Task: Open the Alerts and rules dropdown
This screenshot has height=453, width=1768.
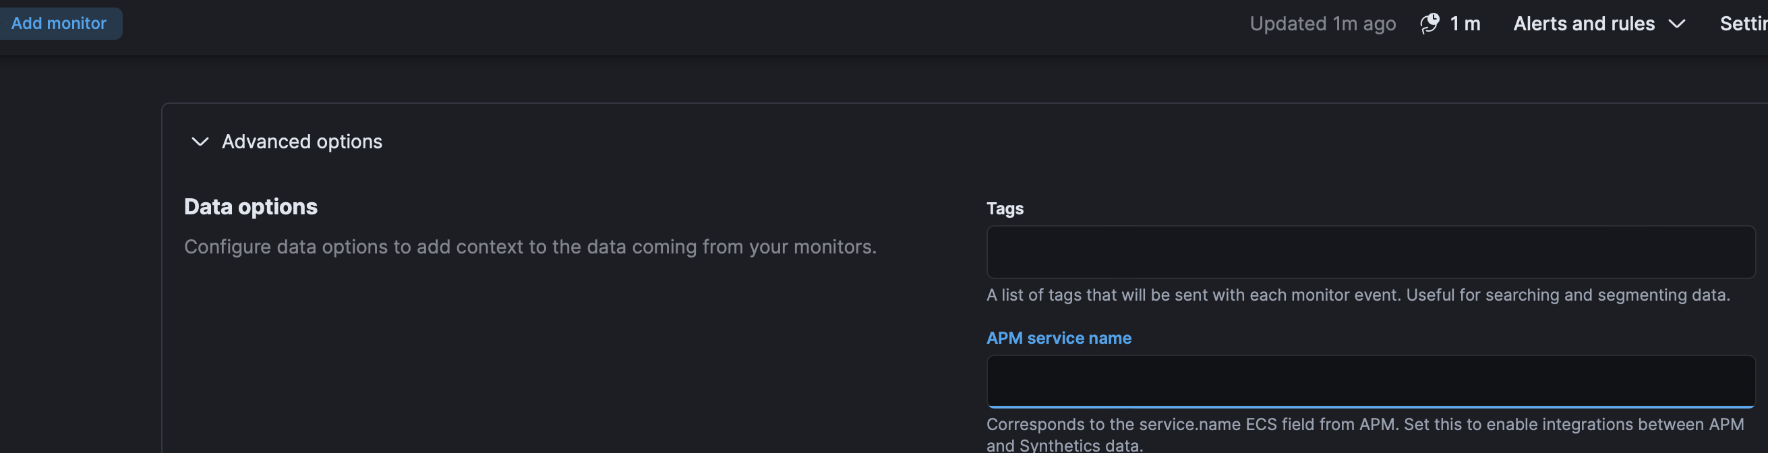Action: coord(1583,24)
